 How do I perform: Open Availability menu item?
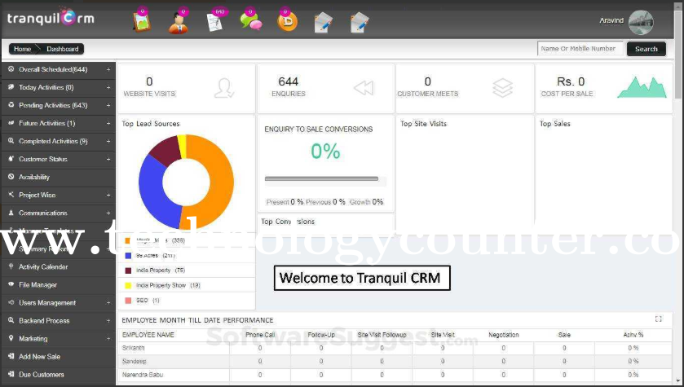point(59,177)
